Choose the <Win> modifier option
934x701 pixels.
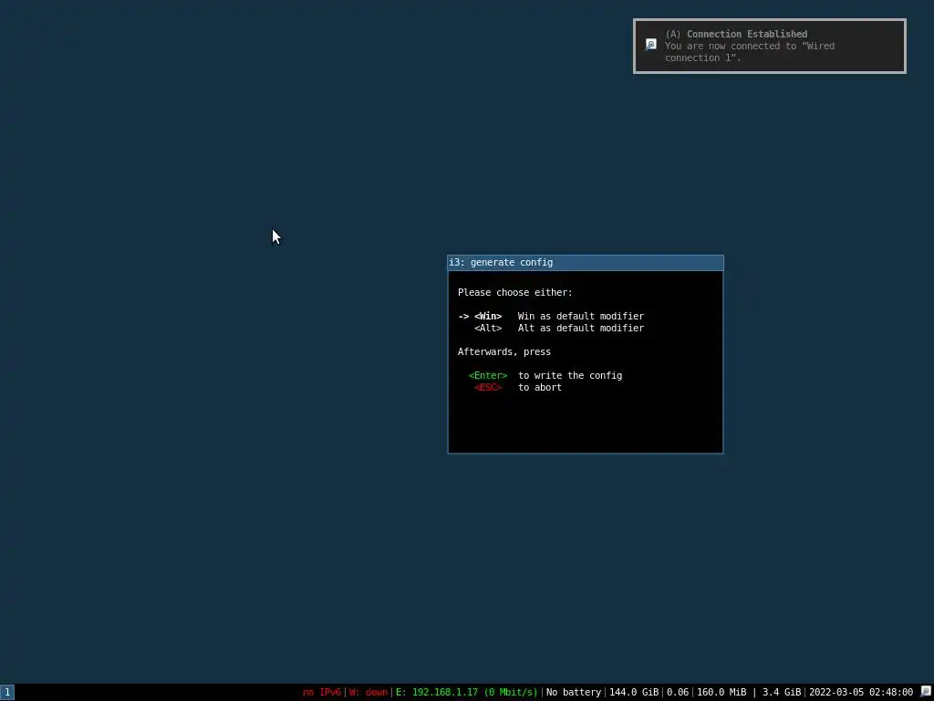tap(488, 316)
